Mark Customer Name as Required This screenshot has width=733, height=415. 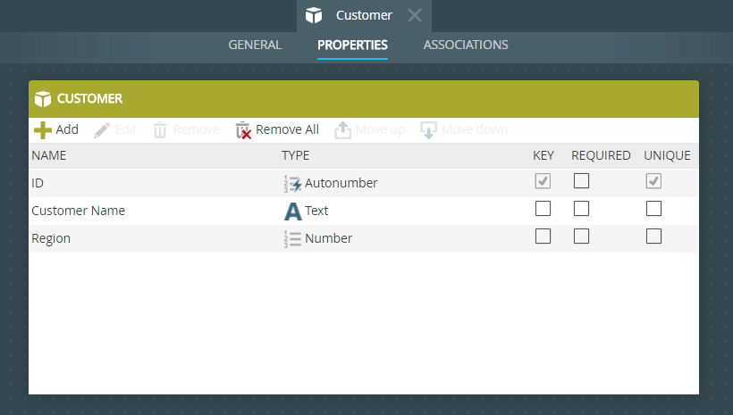[581, 209]
